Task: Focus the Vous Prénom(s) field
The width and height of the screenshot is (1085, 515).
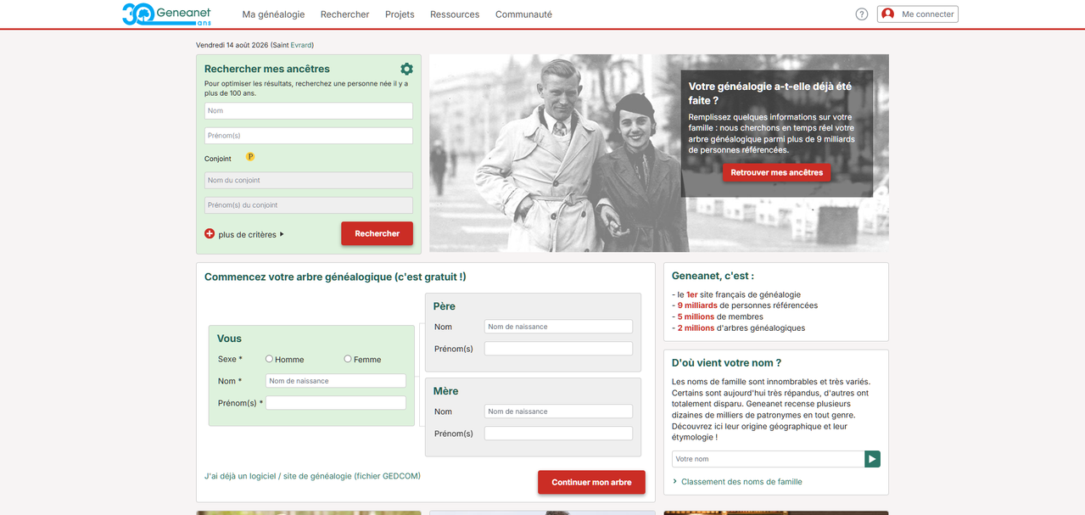Action: coord(336,403)
